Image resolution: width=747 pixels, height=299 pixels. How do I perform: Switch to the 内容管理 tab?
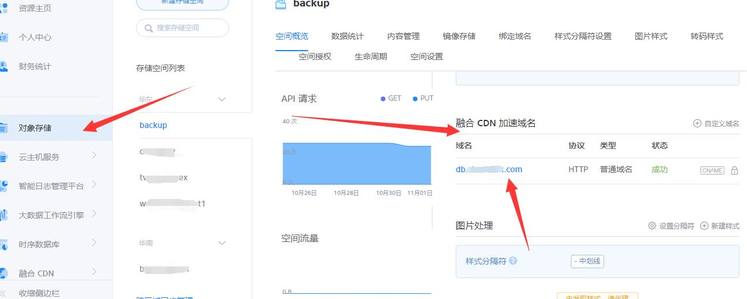coord(403,36)
